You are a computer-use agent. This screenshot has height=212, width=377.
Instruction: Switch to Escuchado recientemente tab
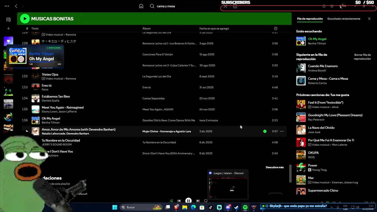[344, 19]
